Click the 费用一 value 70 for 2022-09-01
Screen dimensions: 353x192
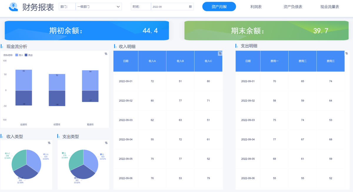point(274,81)
